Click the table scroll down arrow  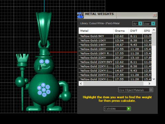(x=154, y=79)
